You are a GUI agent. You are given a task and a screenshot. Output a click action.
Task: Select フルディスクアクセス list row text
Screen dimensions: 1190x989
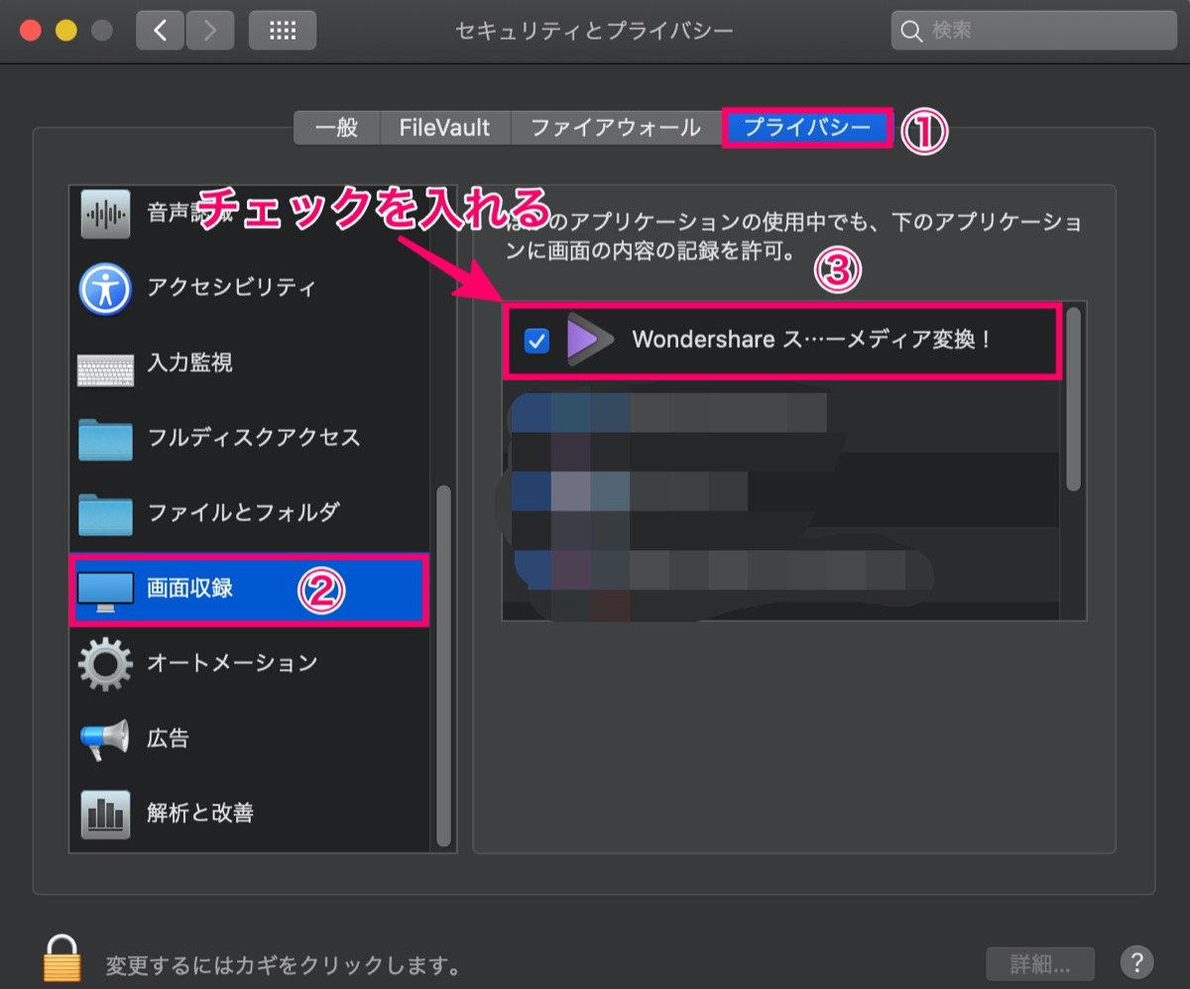[x=254, y=437]
